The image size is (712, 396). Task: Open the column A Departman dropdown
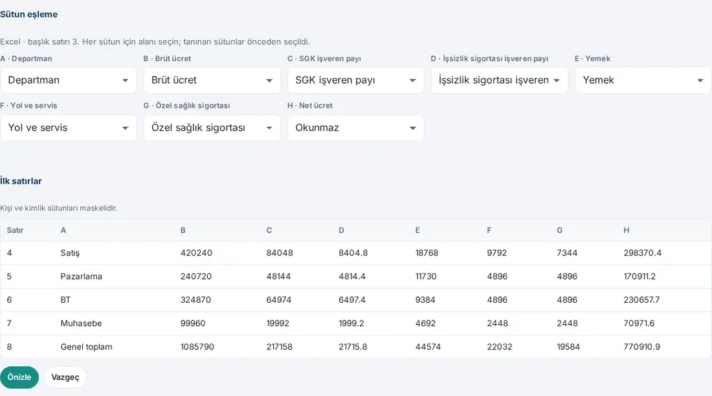(x=69, y=80)
